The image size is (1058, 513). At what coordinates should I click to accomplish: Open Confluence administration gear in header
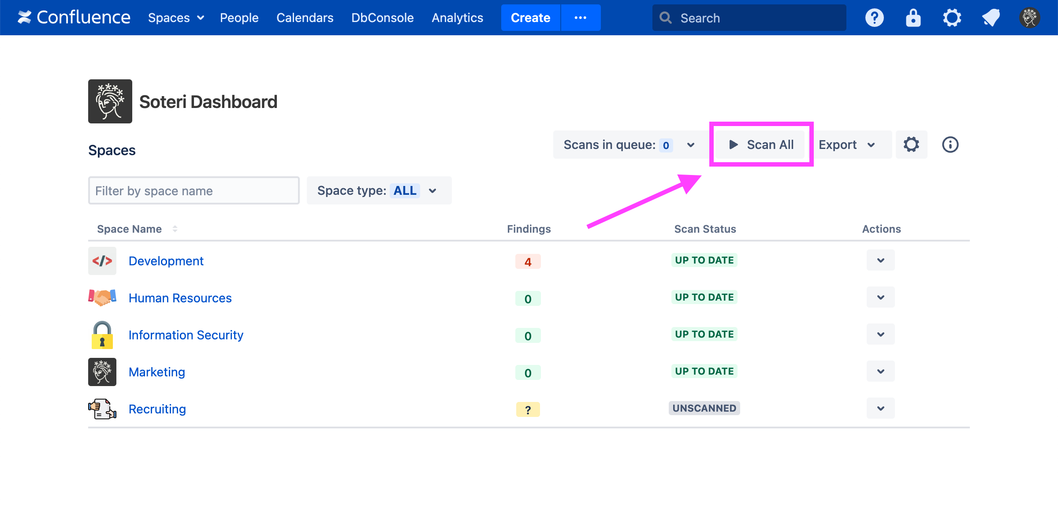952,18
